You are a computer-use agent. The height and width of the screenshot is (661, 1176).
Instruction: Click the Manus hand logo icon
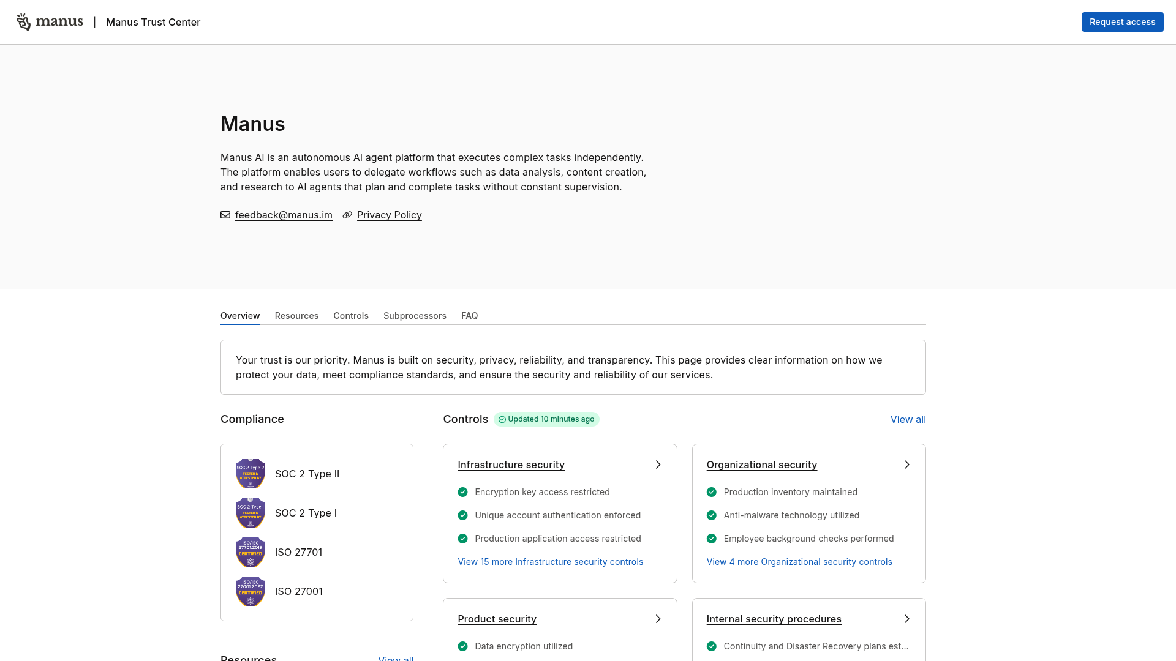coord(23,22)
